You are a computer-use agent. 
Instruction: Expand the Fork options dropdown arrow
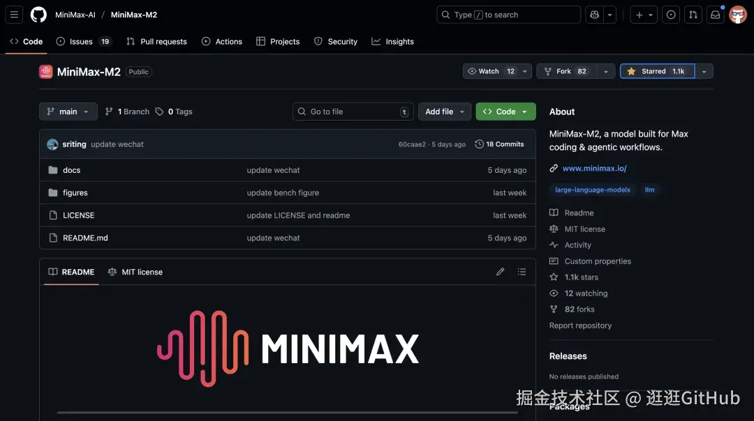(606, 71)
